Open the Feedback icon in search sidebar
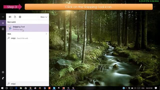The image size is (160, 90). click(x=3, y=78)
